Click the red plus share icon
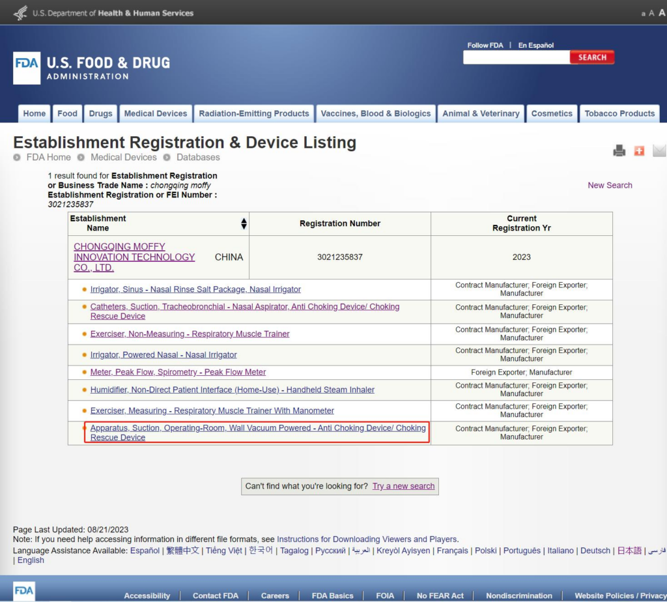Image resolution: width=667 pixels, height=602 pixels. click(639, 150)
